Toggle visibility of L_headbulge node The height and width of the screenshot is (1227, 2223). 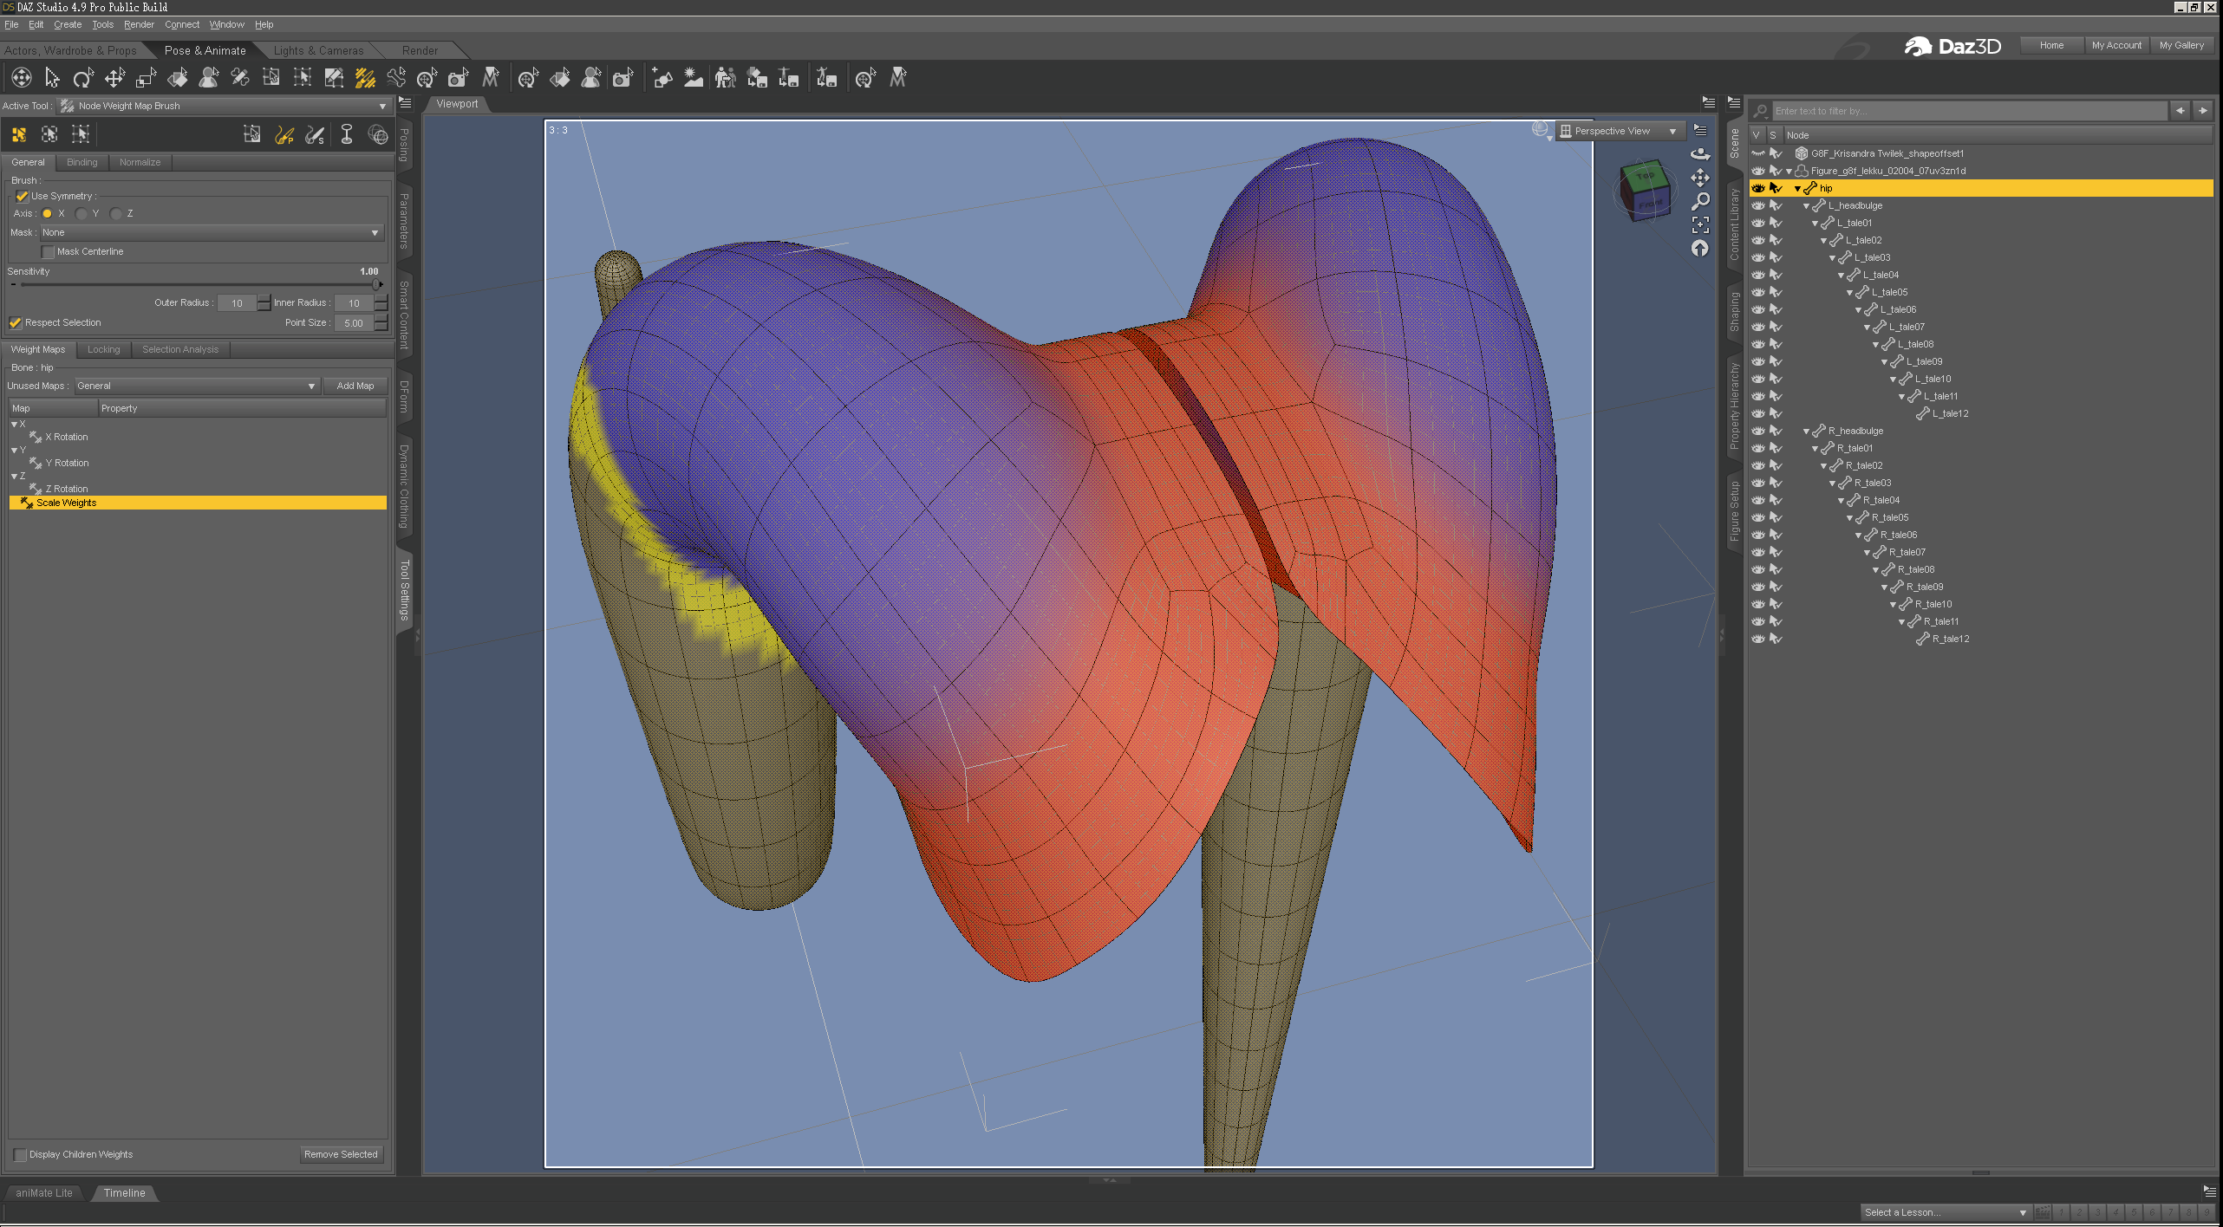point(1757,206)
